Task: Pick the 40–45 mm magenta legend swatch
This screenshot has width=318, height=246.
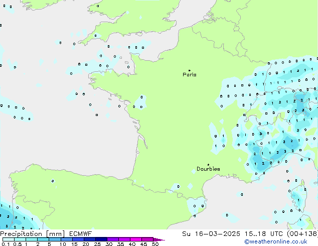Action: 136,239
